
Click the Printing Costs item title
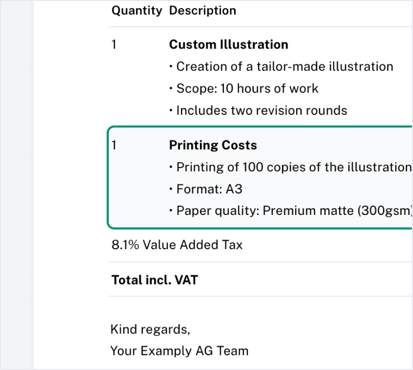coord(213,145)
